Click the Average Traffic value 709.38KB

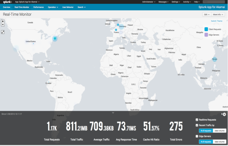pyautogui.click(x=101, y=126)
